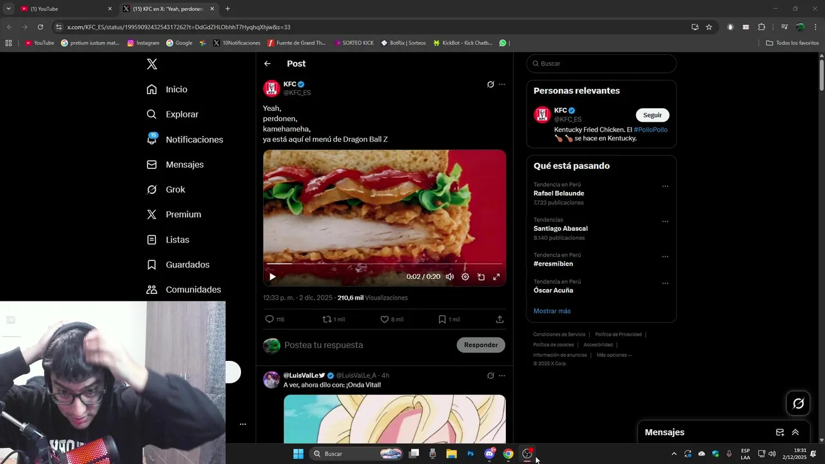Open the SORTEO KICK bookmark
The image size is (825, 464).
(354, 43)
